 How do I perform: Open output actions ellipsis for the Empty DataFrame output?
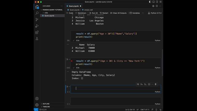pyautogui.click(x=68, y=72)
